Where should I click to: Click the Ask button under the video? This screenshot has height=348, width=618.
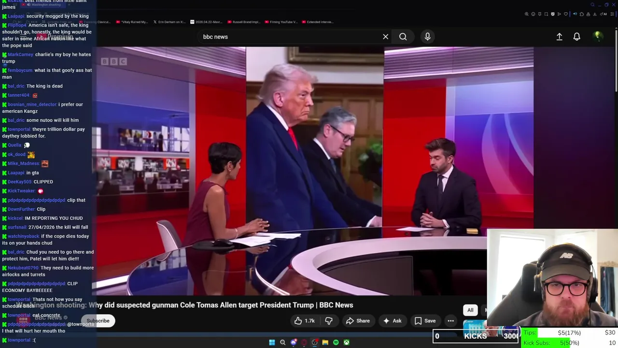click(392, 321)
